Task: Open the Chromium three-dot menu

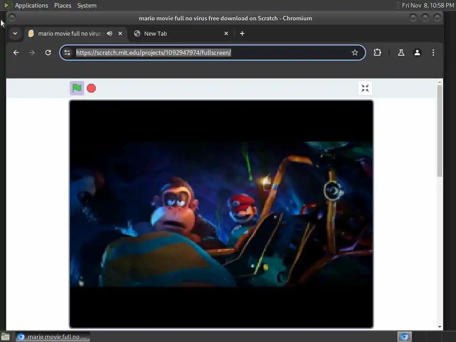Action: [433, 53]
